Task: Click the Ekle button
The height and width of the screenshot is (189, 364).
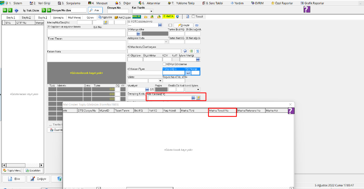Action: 14,179
